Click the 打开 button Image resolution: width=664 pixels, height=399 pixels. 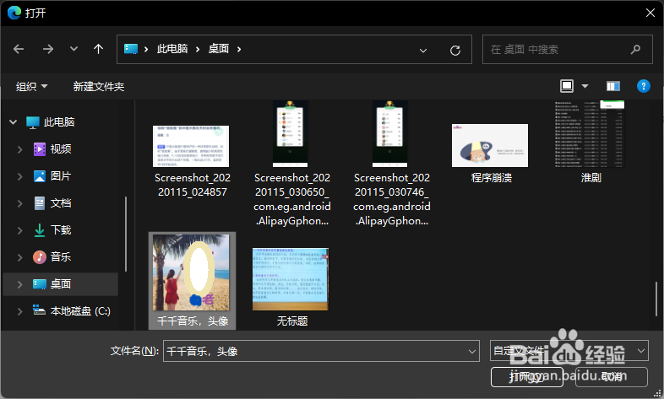(x=527, y=376)
